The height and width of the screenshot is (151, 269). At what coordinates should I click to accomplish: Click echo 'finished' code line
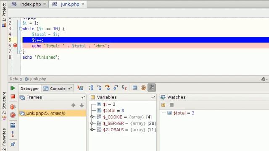41,57
